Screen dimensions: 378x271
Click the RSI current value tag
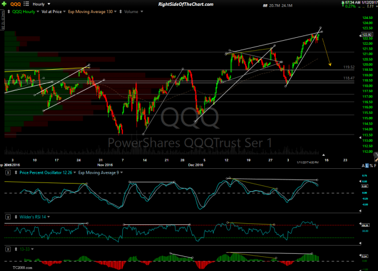365,225
